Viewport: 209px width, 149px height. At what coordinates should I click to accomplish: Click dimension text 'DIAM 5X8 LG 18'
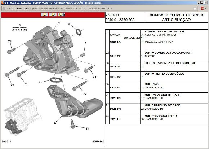(154, 88)
